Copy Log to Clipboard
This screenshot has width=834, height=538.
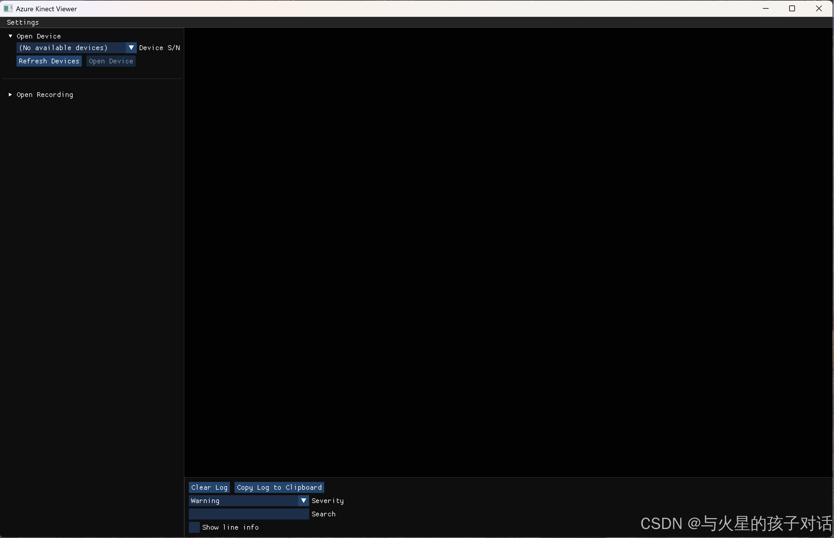click(279, 487)
